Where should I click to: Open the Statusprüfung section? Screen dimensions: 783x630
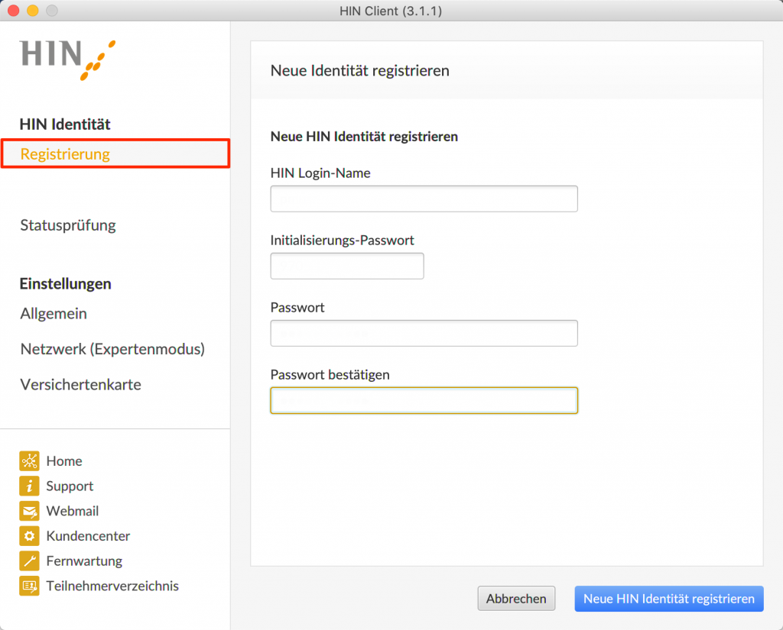(68, 225)
